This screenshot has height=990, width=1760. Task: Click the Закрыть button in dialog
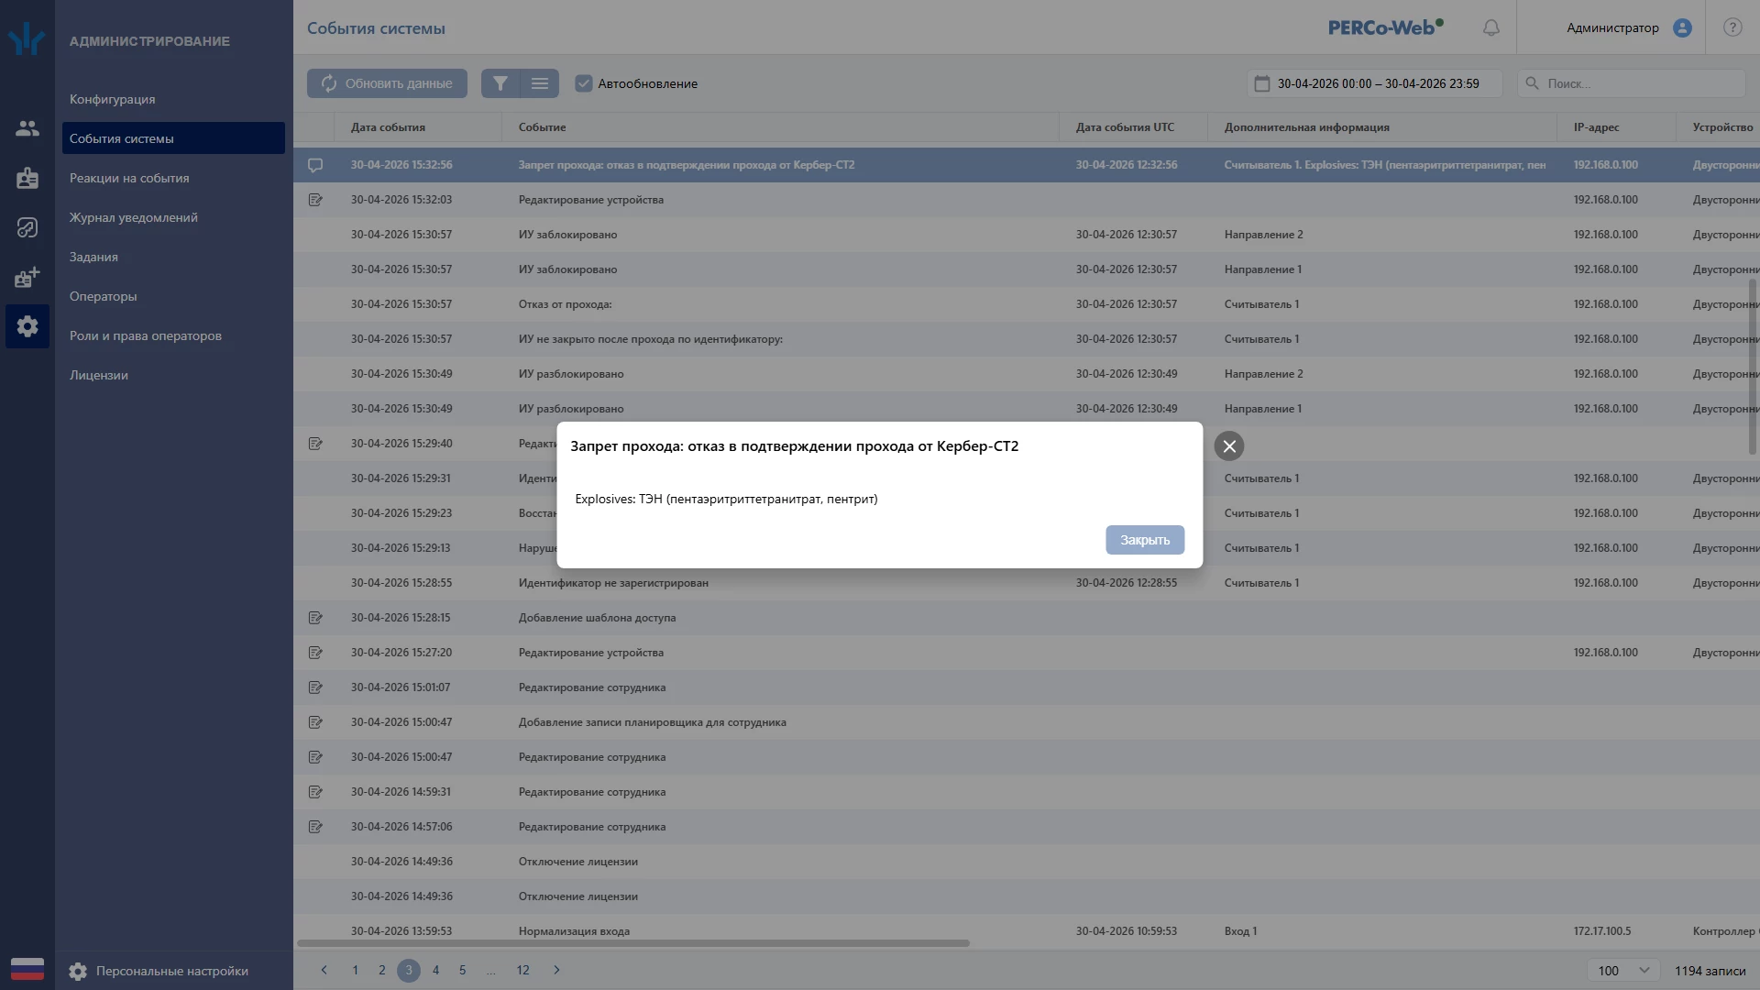[1145, 540]
